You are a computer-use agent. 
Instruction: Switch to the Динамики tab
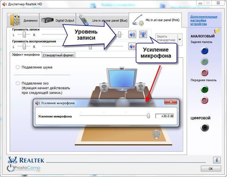[25, 20]
